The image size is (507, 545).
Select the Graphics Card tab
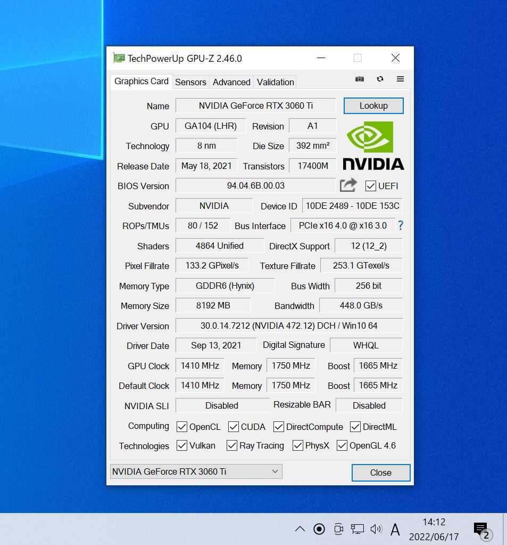coord(141,82)
